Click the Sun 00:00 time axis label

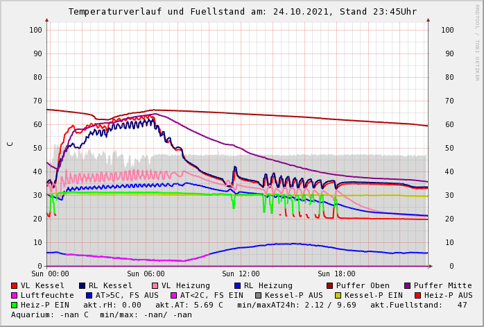pos(50,274)
